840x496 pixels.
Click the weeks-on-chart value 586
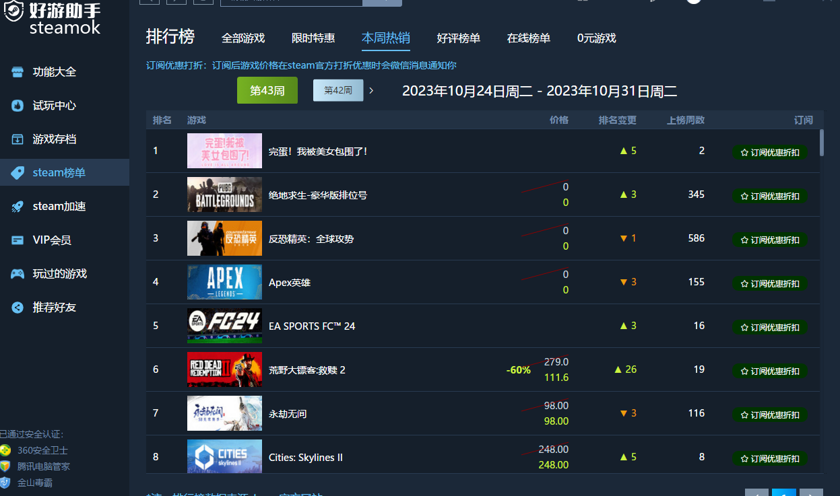[x=697, y=238]
